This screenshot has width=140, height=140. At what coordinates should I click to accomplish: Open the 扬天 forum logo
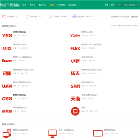point(75,73)
